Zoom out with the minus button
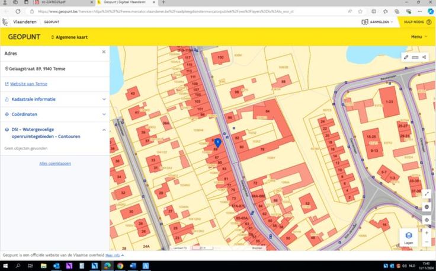Image resolution: width=436 pixels, height=271 pixels. click(427, 241)
